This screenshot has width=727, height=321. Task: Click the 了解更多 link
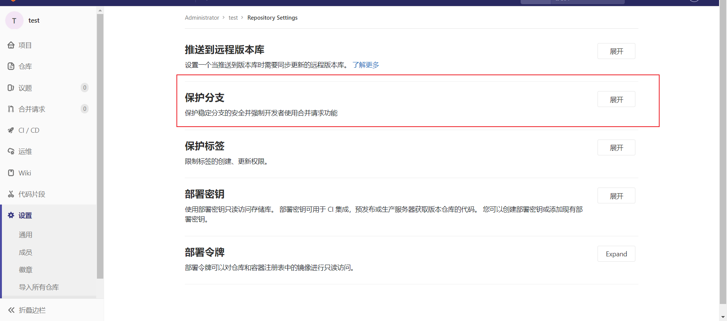[x=366, y=65]
